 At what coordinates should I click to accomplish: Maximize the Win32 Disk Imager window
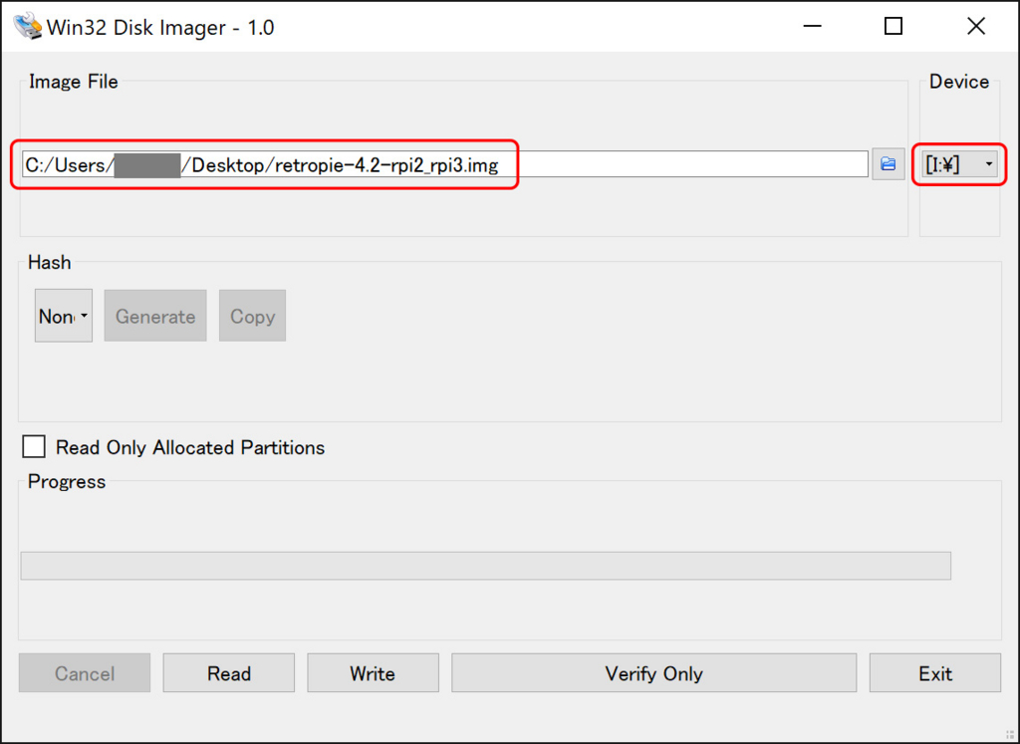893,27
